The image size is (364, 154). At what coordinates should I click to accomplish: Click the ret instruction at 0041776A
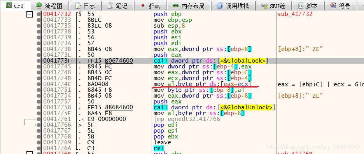[x=159, y=148]
